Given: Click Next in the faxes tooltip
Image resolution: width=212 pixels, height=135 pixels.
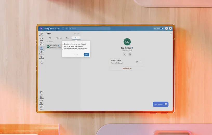Looking at the screenshot, I should click(x=87, y=55).
